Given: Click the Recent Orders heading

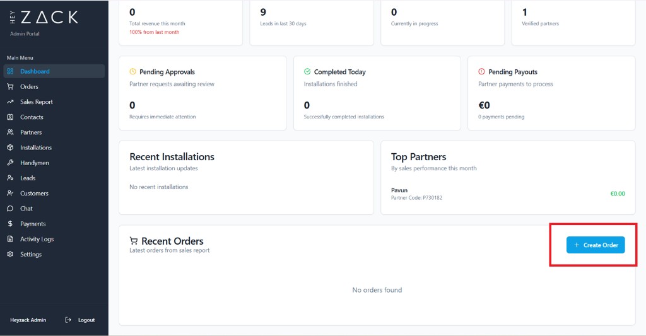Looking at the screenshot, I should (x=172, y=241).
